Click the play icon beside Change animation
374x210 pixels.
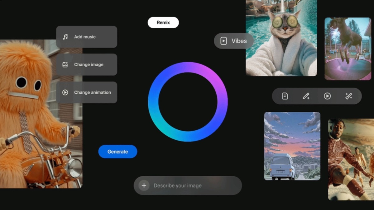[65, 92]
